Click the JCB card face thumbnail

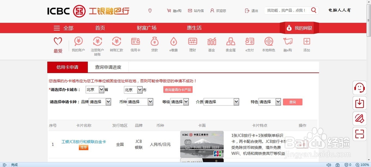[202, 144]
